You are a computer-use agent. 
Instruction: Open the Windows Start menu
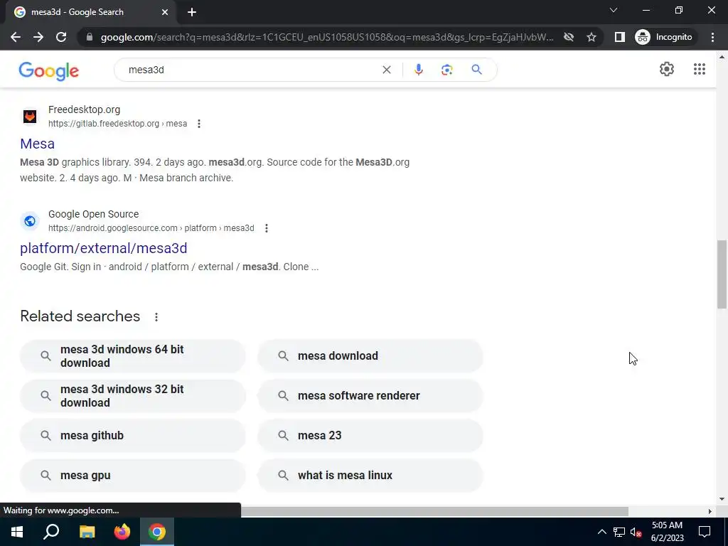pos(17,532)
